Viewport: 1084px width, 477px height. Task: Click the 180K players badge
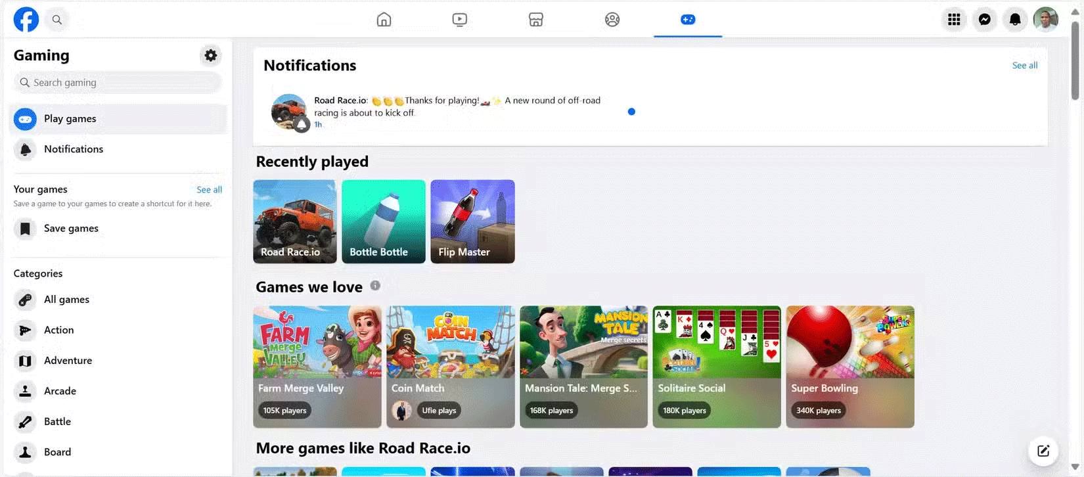(685, 411)
